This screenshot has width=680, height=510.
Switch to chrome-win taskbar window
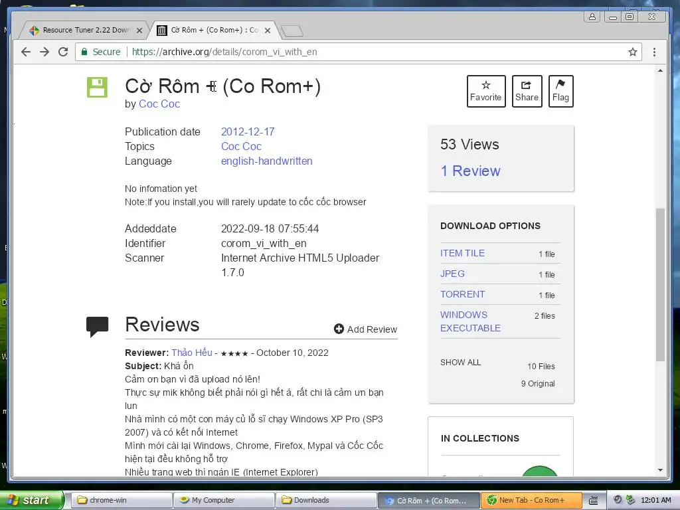tap(121, 500)
